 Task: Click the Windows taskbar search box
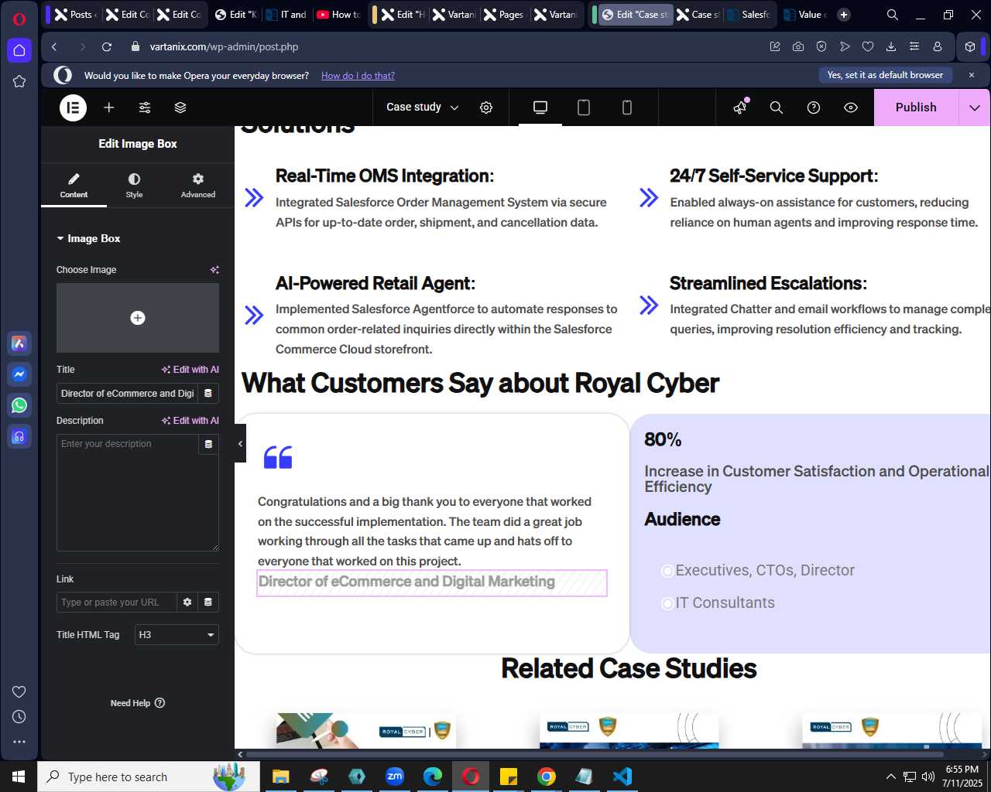point(149,777)
